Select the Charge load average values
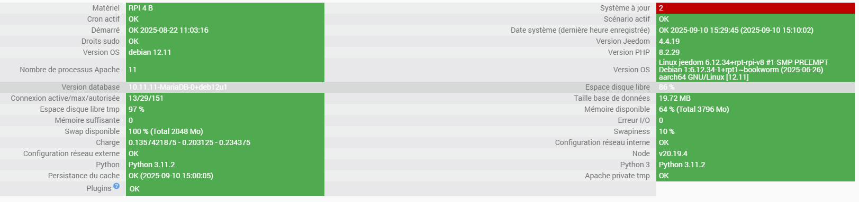Viewport: 859px width, 202px height. coord(189,142)
